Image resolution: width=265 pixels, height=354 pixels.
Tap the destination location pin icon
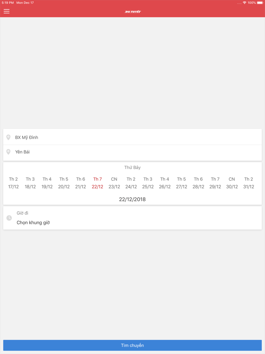8,152
